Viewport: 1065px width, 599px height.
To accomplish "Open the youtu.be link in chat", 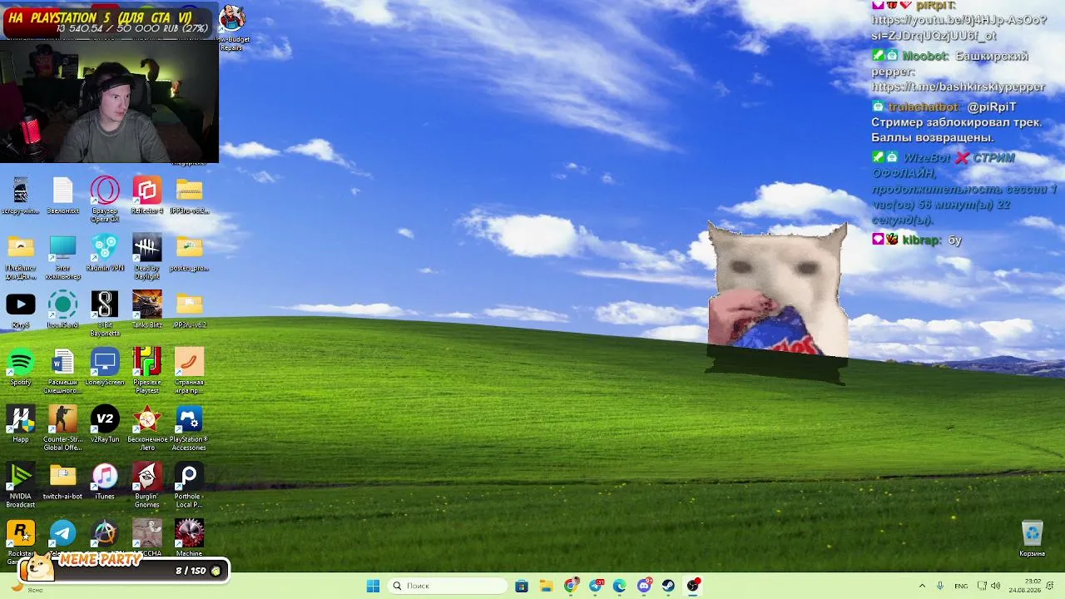I will (x=958, y=27).
